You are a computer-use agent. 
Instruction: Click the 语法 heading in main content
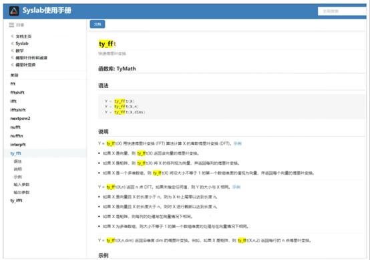click(104, 86)
